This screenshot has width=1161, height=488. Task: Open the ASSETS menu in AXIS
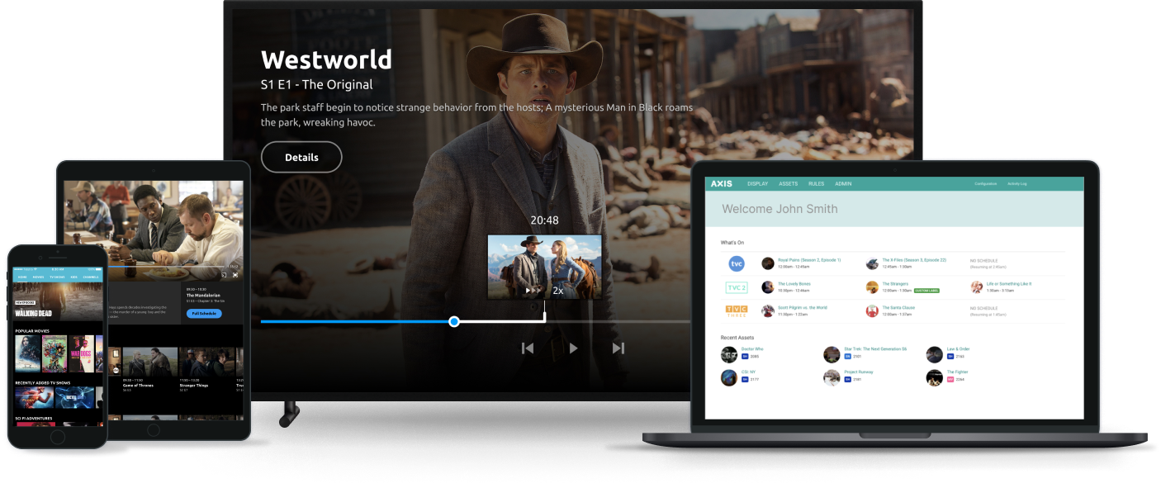(x=788, y=183)
